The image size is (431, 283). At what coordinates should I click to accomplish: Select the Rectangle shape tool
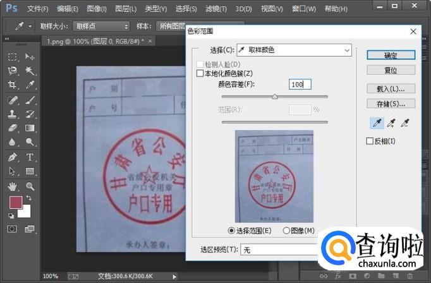(30, 171)
